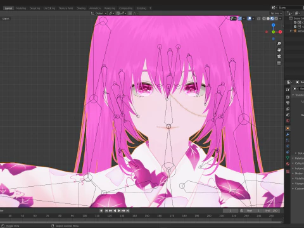This screenshot has height=228, width=304.
Task: Open the Options dropdown in viewport header
Action: (276, 13)
